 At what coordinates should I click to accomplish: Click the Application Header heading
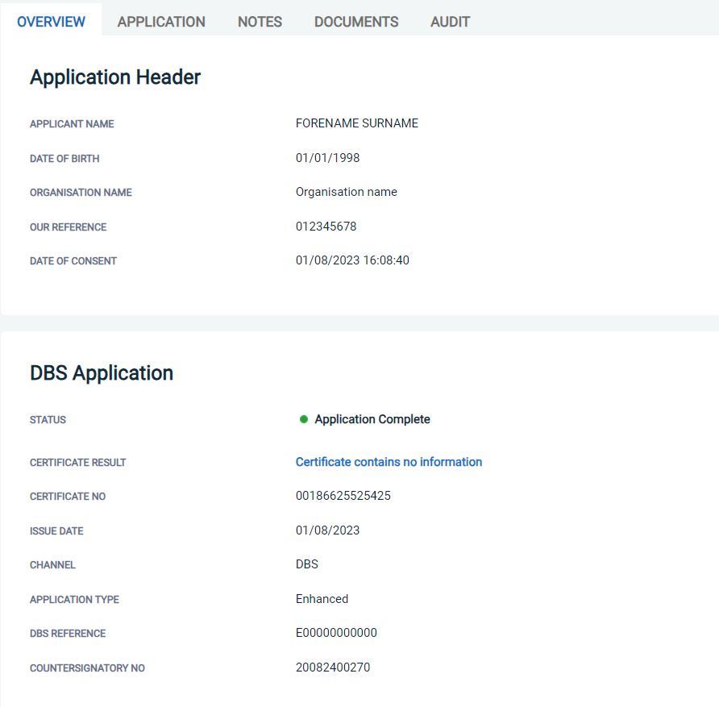click(115, 77)
